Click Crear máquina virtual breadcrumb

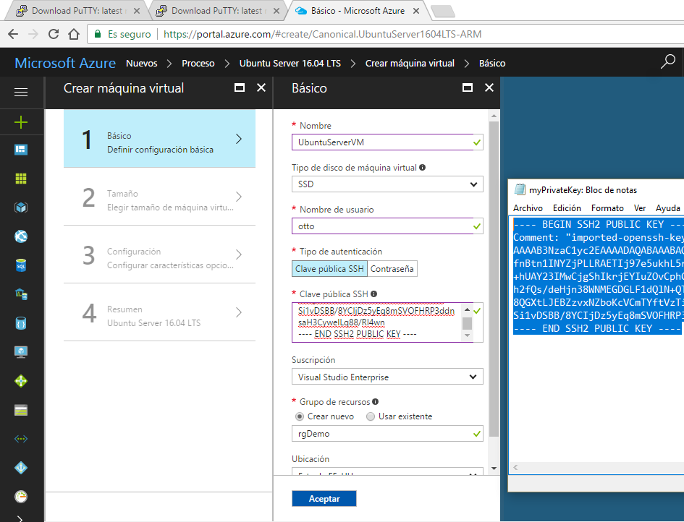tap(410, 63)
